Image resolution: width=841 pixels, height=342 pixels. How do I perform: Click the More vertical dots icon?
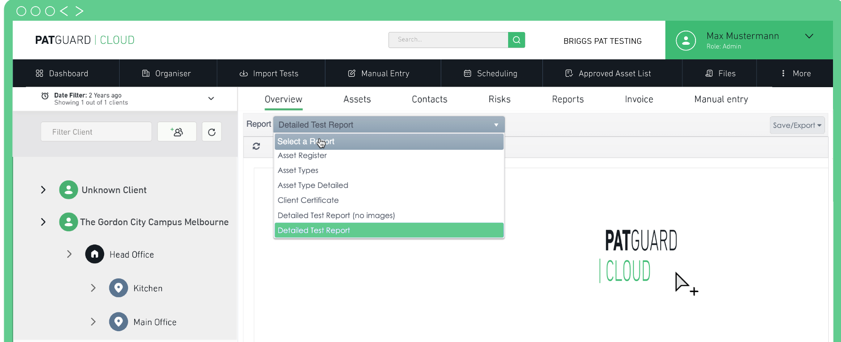click(783, 73)
